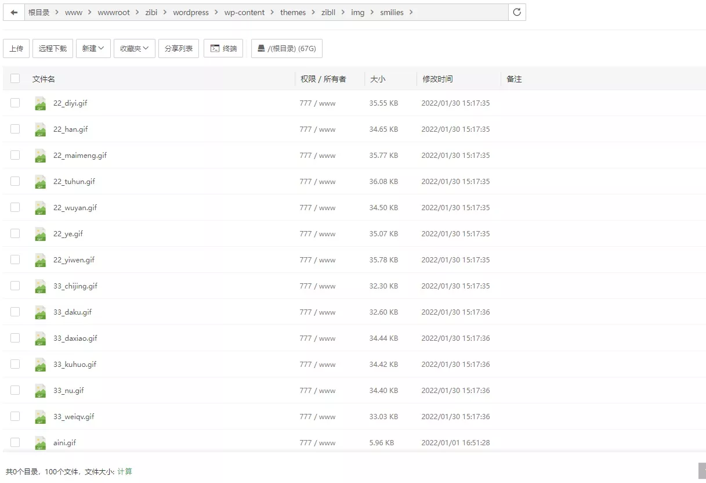Click the GIF icon of 22_han.gif

[x=40, y=129]
